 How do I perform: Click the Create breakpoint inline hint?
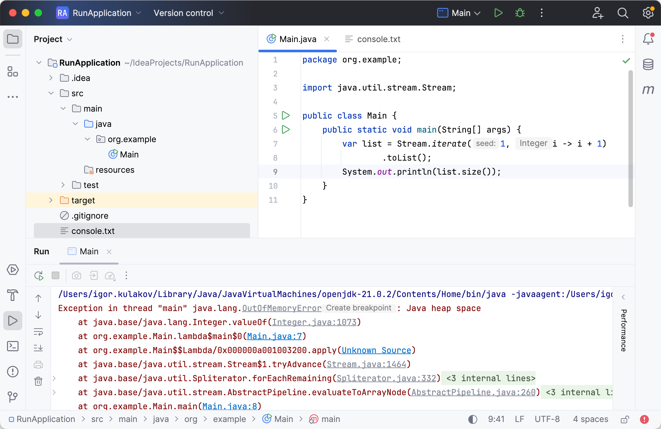coord(359,308)
